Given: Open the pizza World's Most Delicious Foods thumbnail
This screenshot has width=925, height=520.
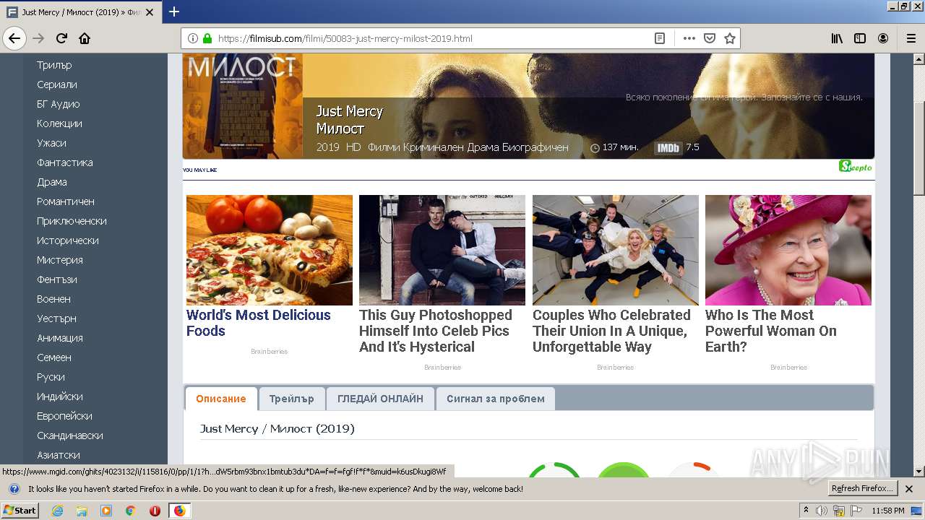Looking at the screenshot, I should (270, 250).
